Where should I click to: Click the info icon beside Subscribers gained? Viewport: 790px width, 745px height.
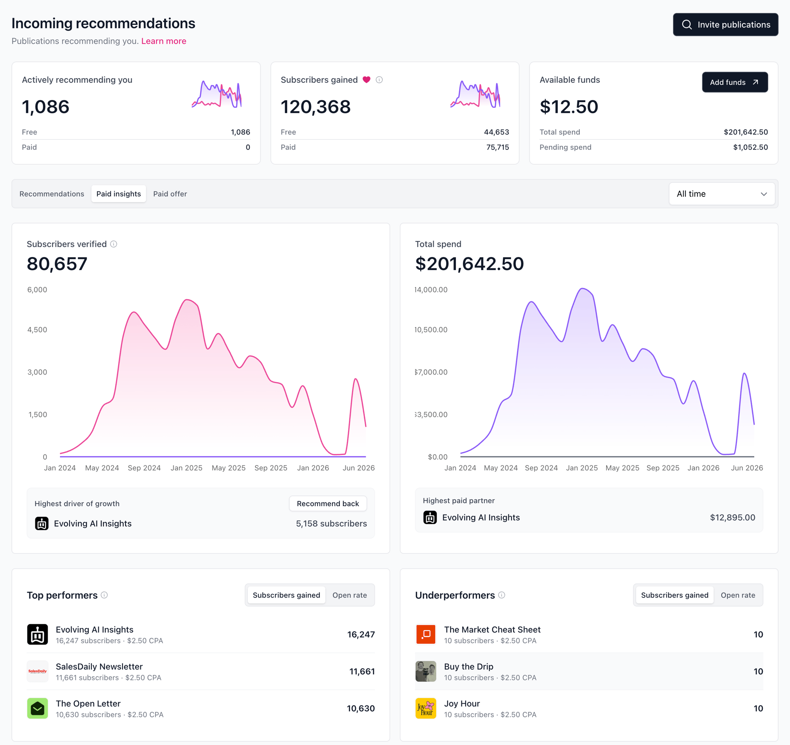point(379,80)
